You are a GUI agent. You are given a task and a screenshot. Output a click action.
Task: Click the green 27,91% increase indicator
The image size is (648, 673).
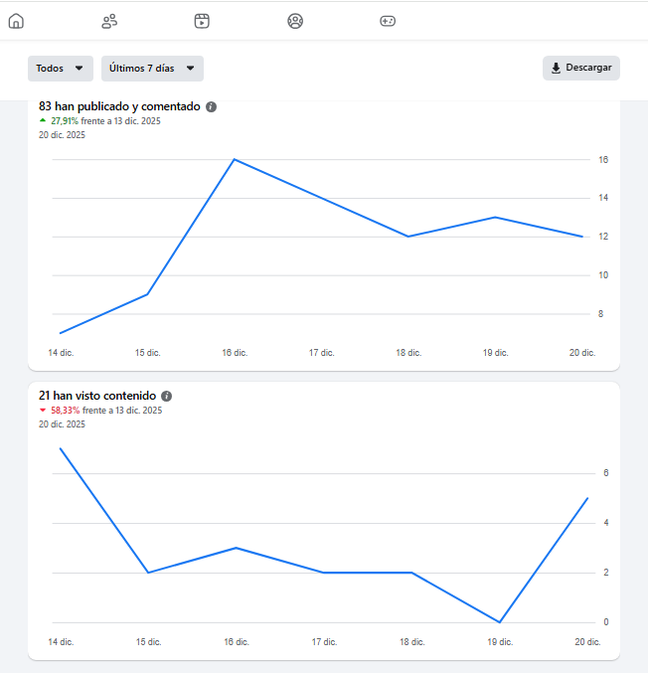click(62, 121)
